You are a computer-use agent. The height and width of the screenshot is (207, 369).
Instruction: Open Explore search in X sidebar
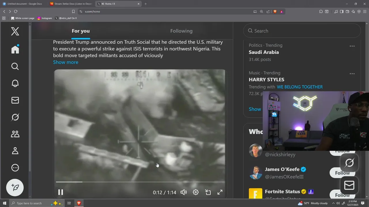[15, 66]
